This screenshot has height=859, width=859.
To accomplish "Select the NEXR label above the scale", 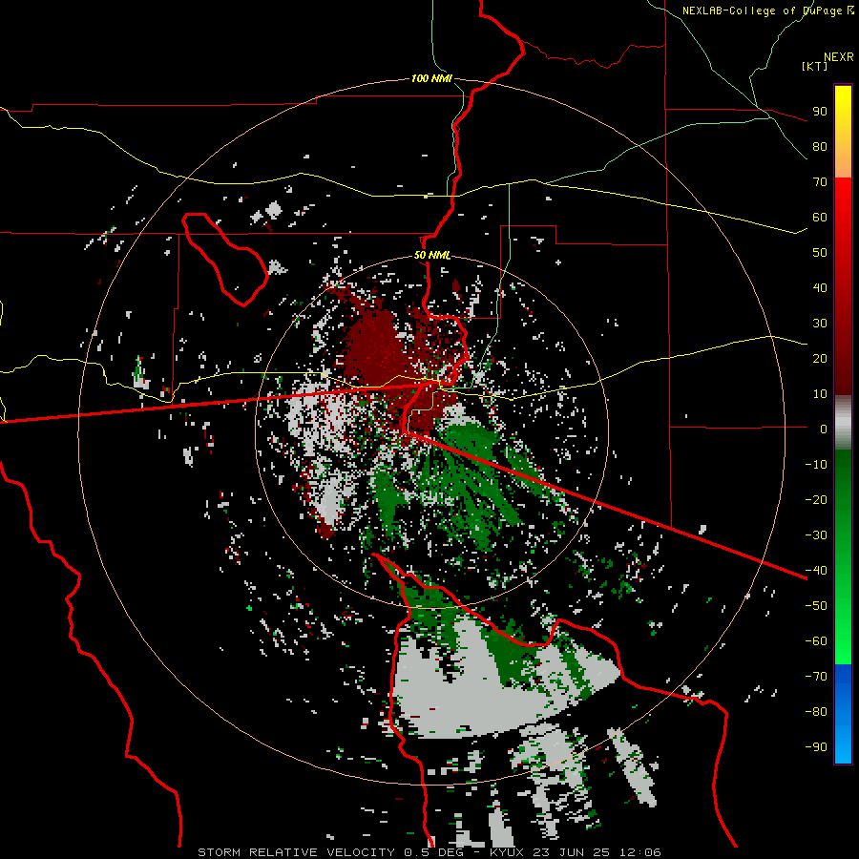I will (x=839, y=57).
